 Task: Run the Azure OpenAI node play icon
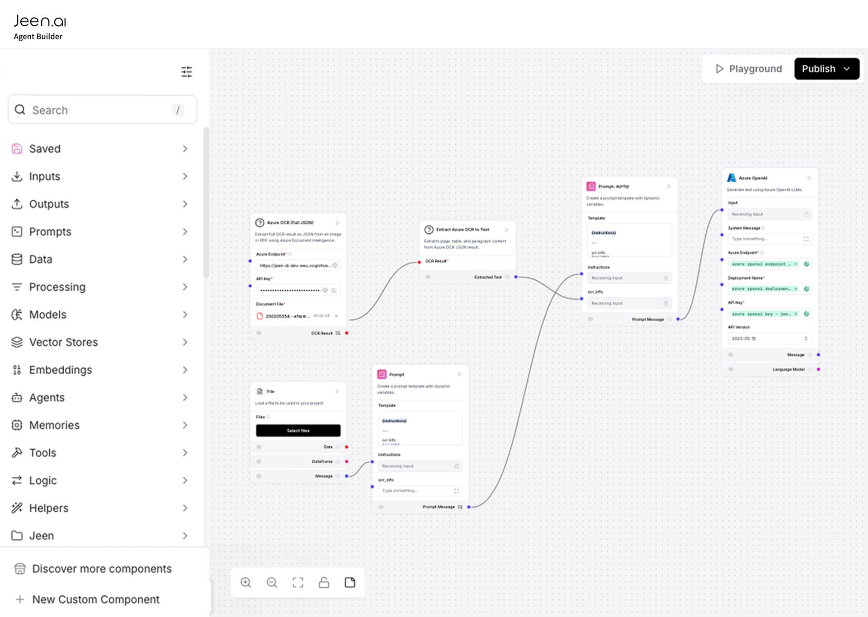click(x=809, y=178)
